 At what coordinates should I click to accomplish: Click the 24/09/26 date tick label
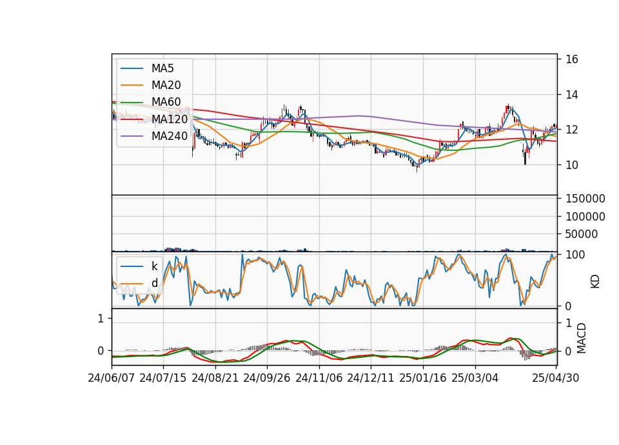tap(267, 378)
